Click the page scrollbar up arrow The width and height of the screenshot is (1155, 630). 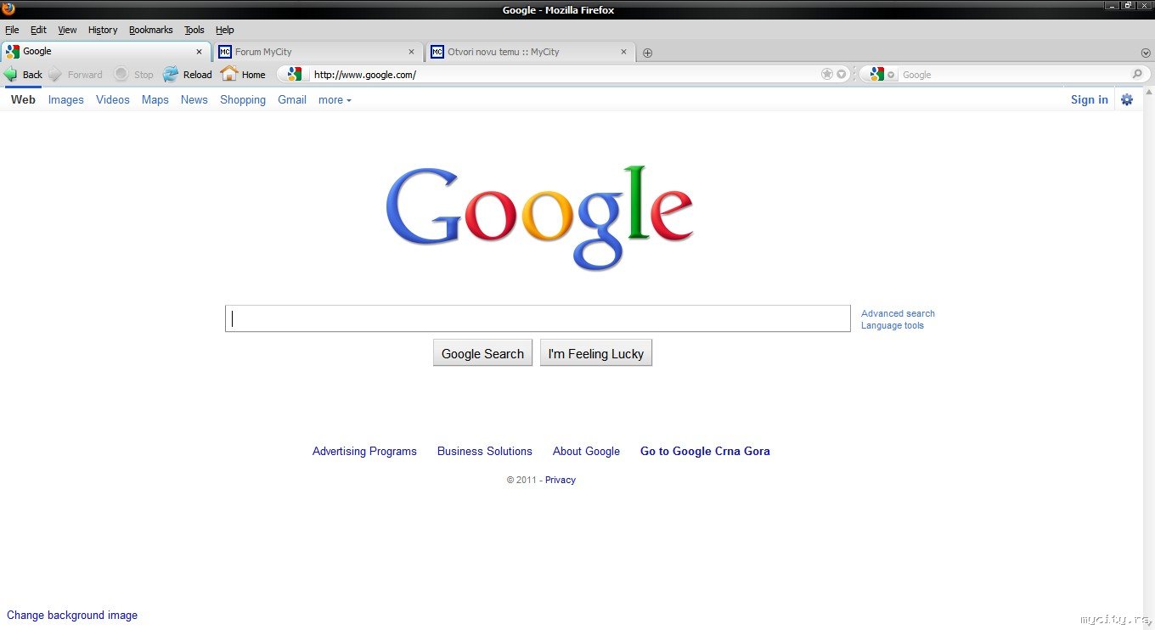tap(1149, 92)
